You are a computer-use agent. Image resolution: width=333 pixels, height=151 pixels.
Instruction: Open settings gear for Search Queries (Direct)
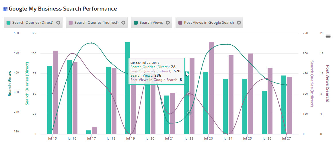click(58, 23)
